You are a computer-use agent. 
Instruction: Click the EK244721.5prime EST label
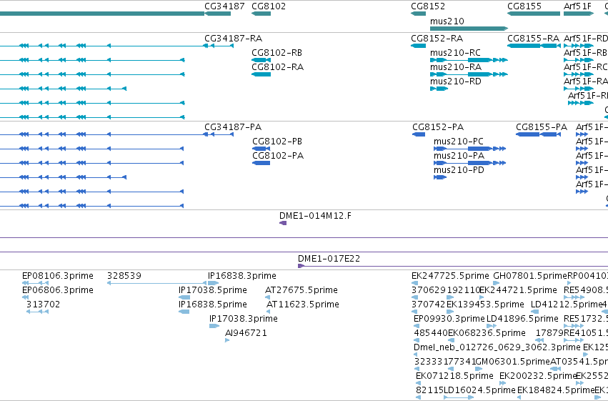coord(518,290)
